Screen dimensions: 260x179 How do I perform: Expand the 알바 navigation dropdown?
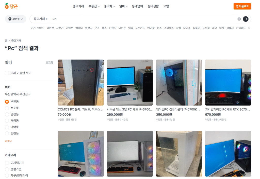[123, 6]
